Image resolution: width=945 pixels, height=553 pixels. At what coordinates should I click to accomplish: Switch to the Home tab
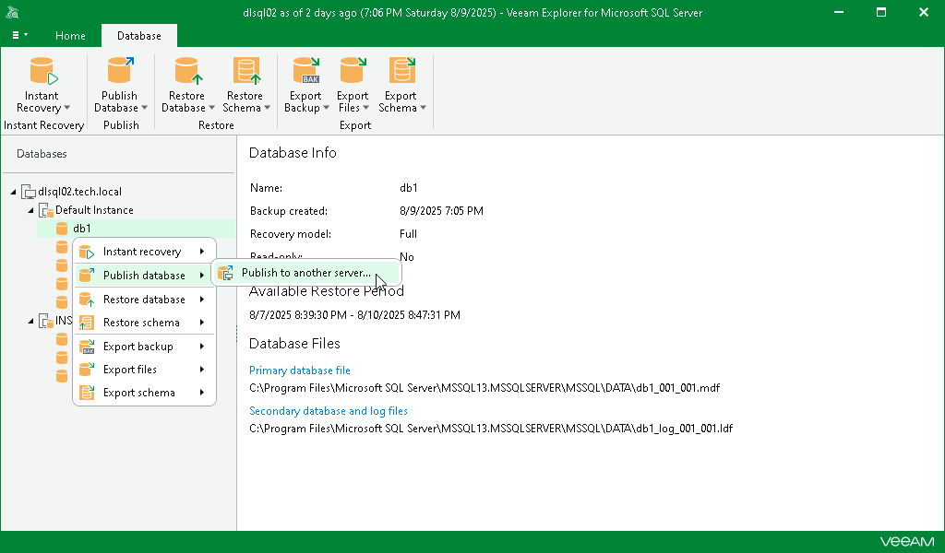(x=70, y=36)
